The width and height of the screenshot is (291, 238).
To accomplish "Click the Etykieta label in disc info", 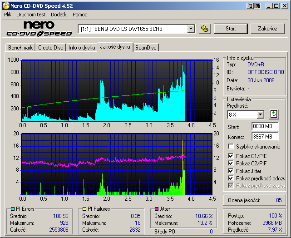I will pos(236,89).
